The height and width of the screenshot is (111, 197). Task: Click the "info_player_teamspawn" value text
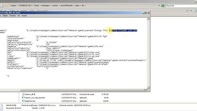click(x=59, y=50)
